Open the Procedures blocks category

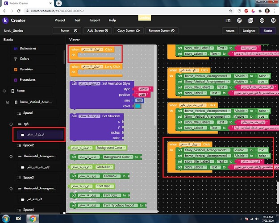(x=28, y=80)
